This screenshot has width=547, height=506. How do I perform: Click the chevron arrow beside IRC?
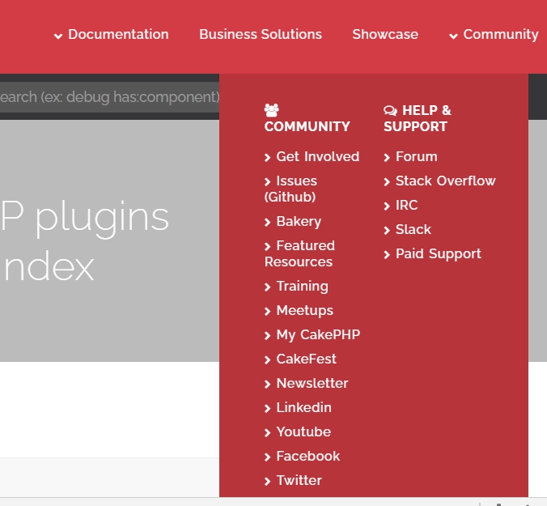click(387, 206)
